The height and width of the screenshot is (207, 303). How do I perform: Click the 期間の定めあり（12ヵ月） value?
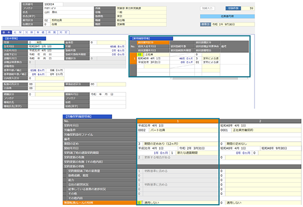pos(181,144)
